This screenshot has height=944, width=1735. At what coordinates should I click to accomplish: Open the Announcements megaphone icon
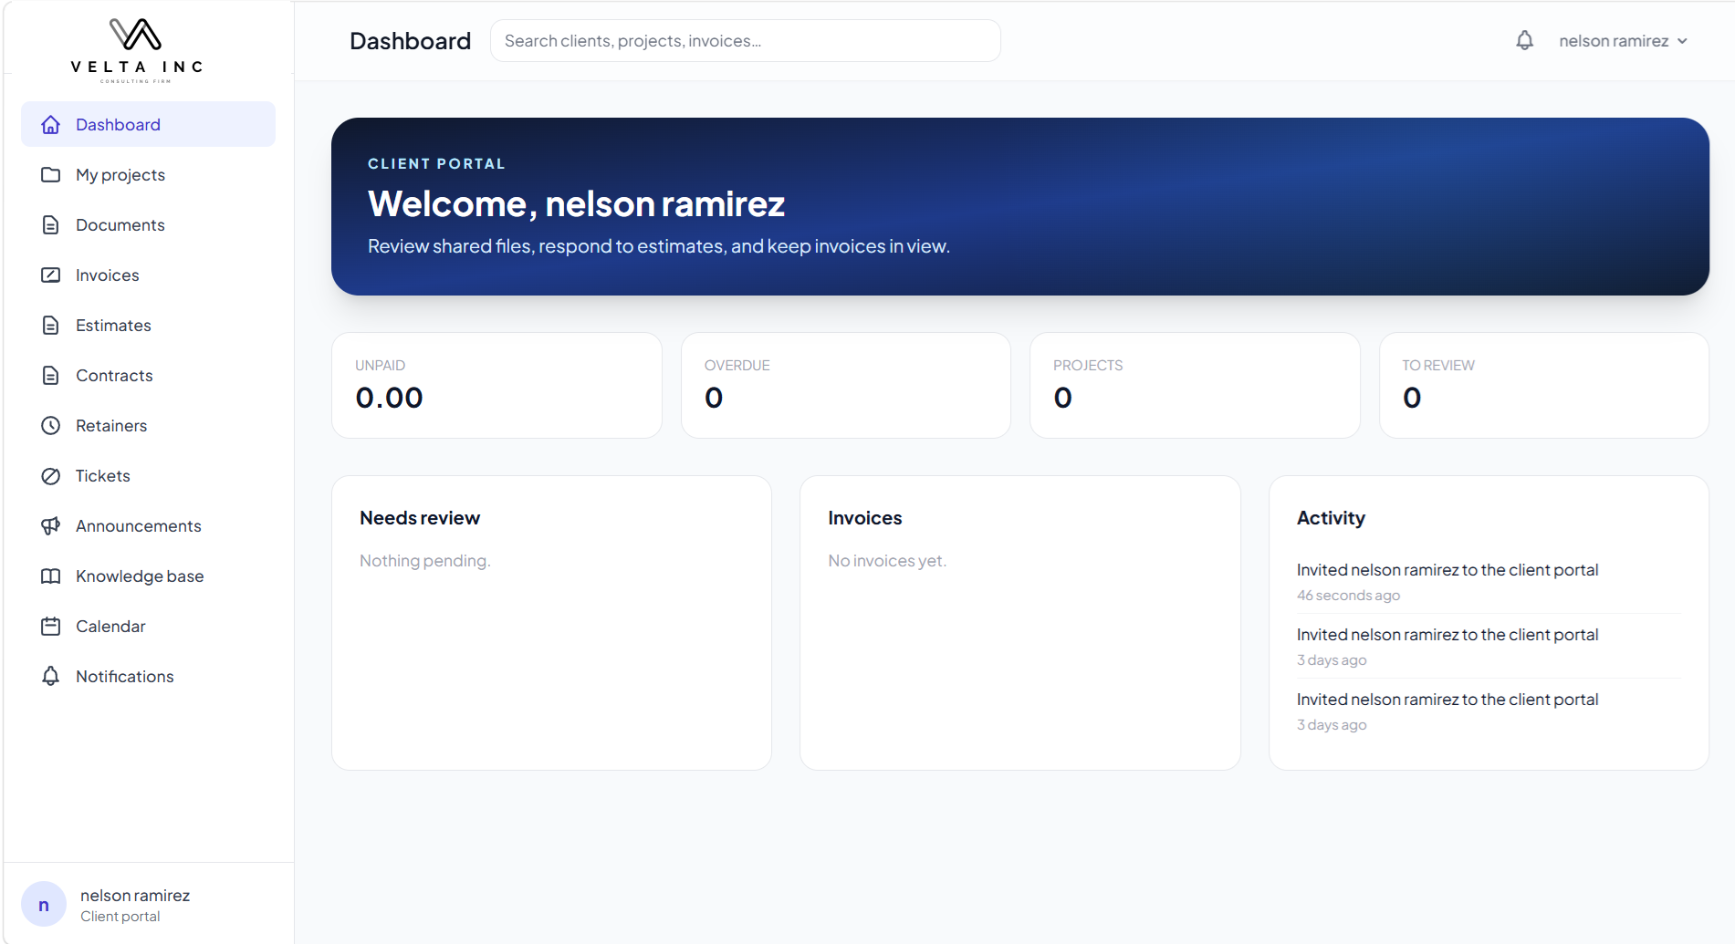51,525
